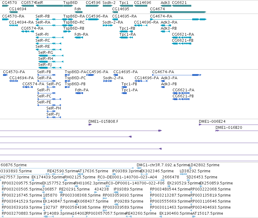Select EST RE42590.5prime label
The height and width of the screenshot is (218, 258).
[62, 171]
